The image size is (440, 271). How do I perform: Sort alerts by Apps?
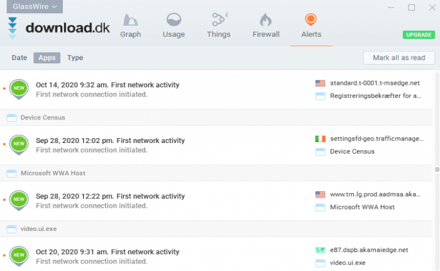coord(47,58)
